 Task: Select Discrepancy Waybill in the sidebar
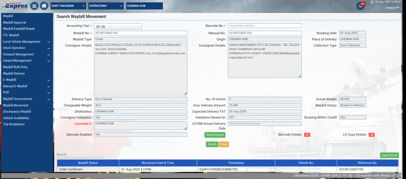pyautogui.click(x=17, y=111)
